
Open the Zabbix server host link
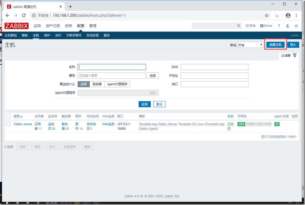click(23, 124)
